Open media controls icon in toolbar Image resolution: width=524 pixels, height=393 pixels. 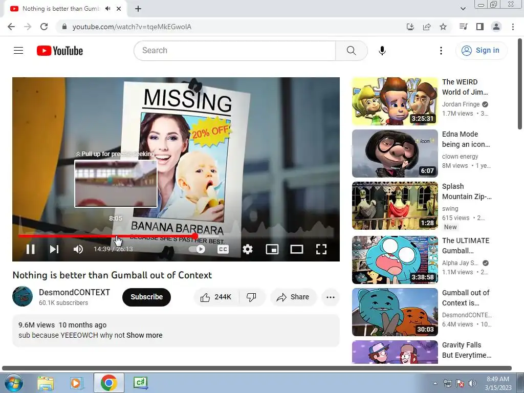(463, 27)
